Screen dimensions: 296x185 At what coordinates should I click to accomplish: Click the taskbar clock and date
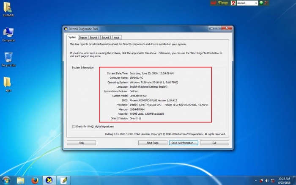tap(284, 181)
